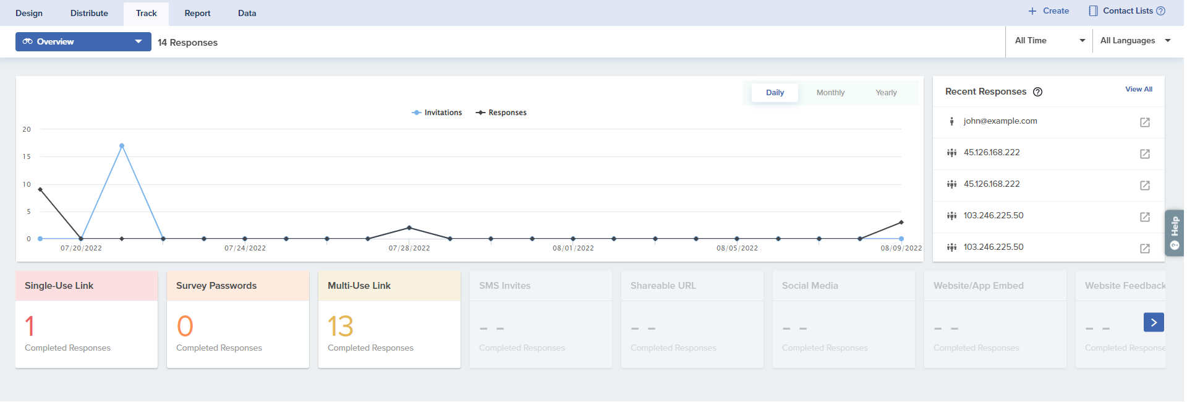1187x402 pixels.
Task: Open the side Help tab
Action: 1174,233
